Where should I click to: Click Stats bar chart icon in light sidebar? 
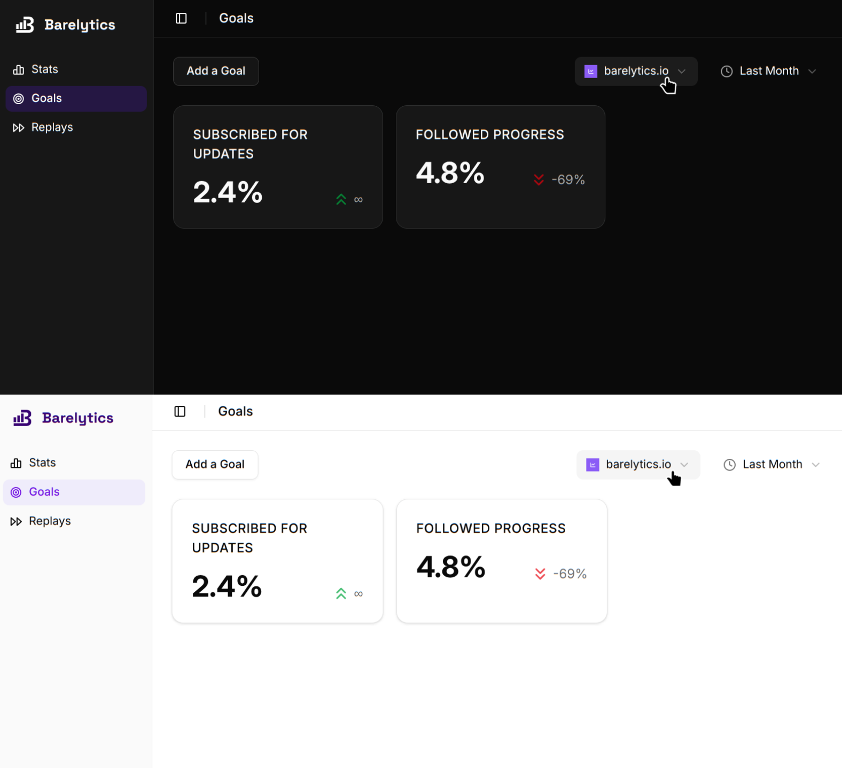pos(17,463)
